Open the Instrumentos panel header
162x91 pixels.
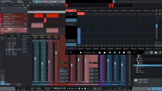[25, 36]
